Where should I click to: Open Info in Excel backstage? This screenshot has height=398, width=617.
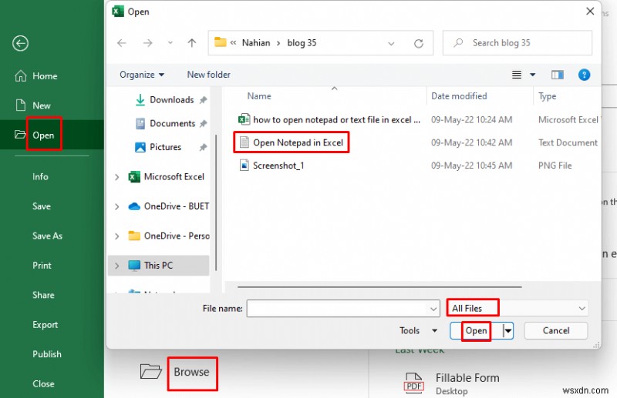(40, 177)
